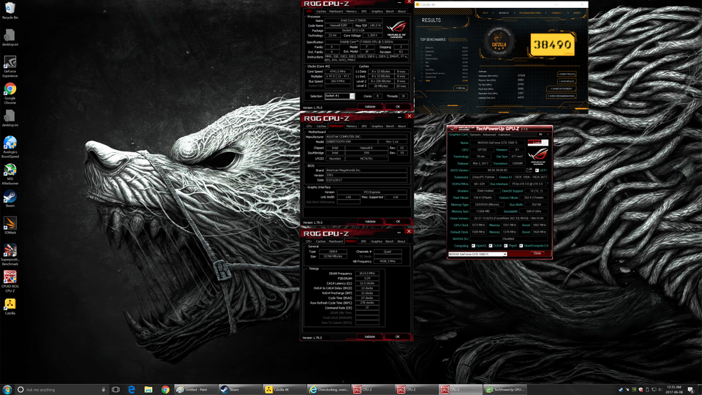Viewport: 702px width, 395px height.
Task: Open Chrome from the taskbar
Action: [x=165, y=390]
